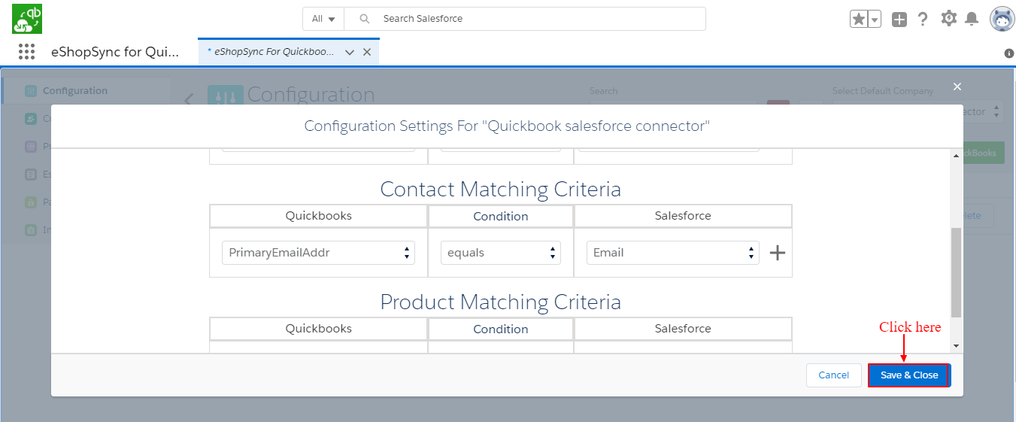Open the PrimaryEmailAddr Quickbooks dropdown
This screenshot has width=1016, height=422.
point(318,253)
